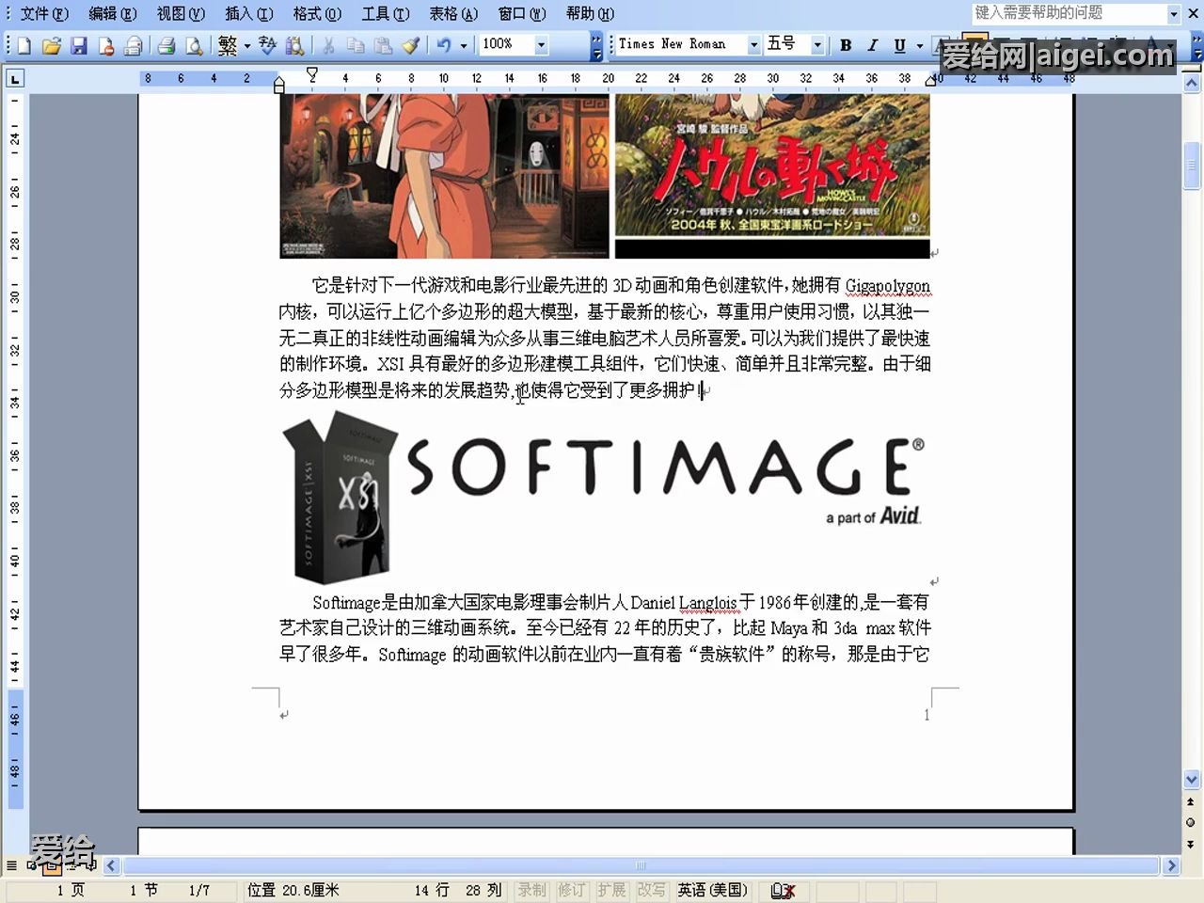
Task: Open the zoom percentage dropdown
Action: (541, 45)
